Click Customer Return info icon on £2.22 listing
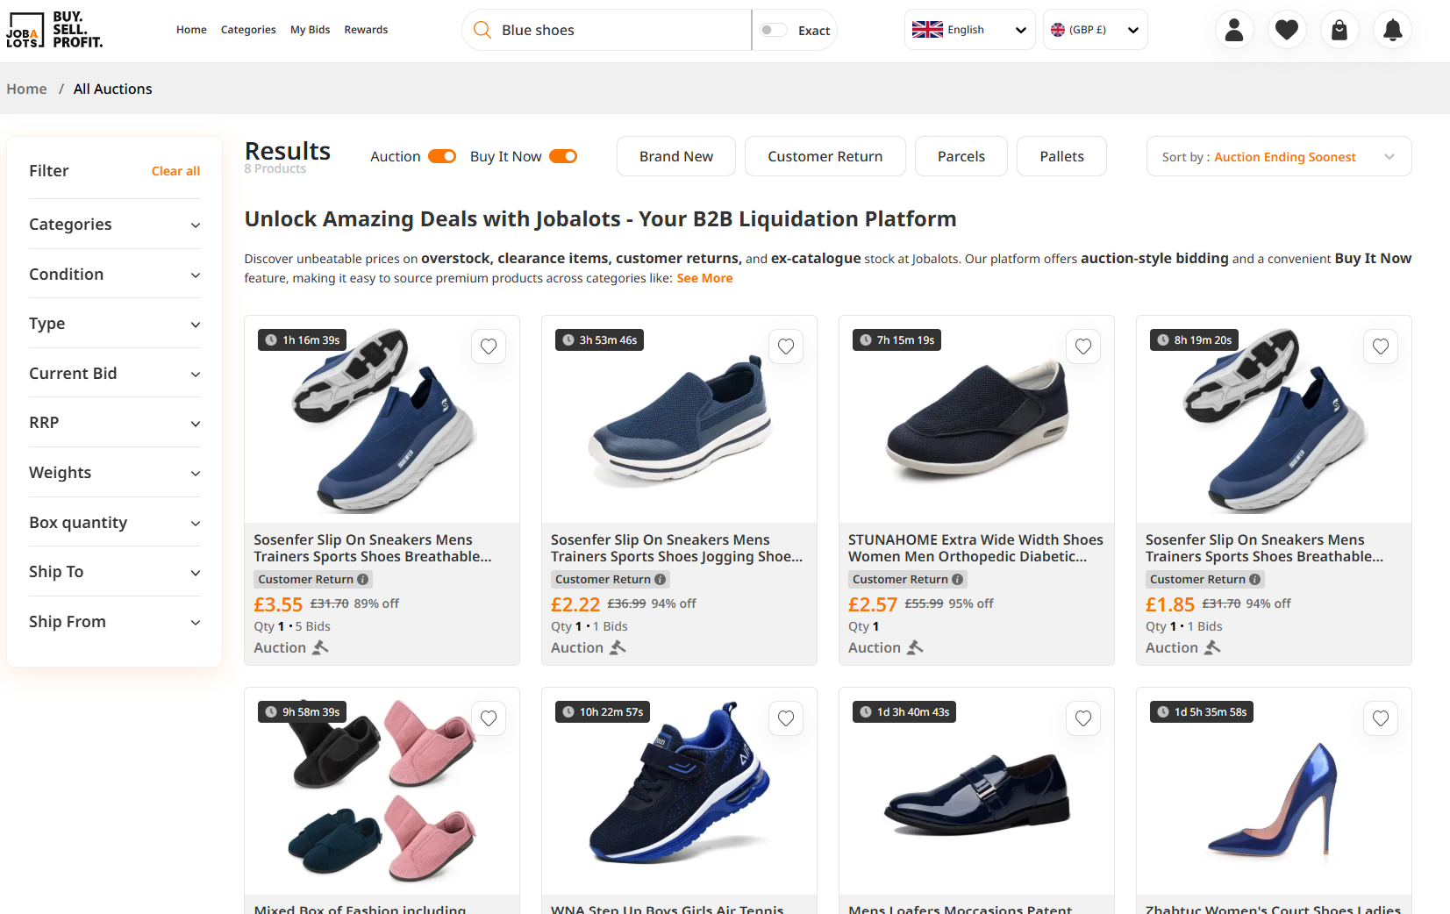 click(660, 580)
